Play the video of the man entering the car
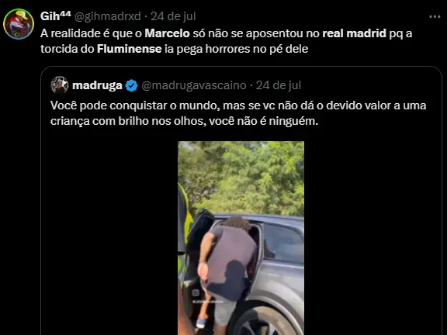 241,238
